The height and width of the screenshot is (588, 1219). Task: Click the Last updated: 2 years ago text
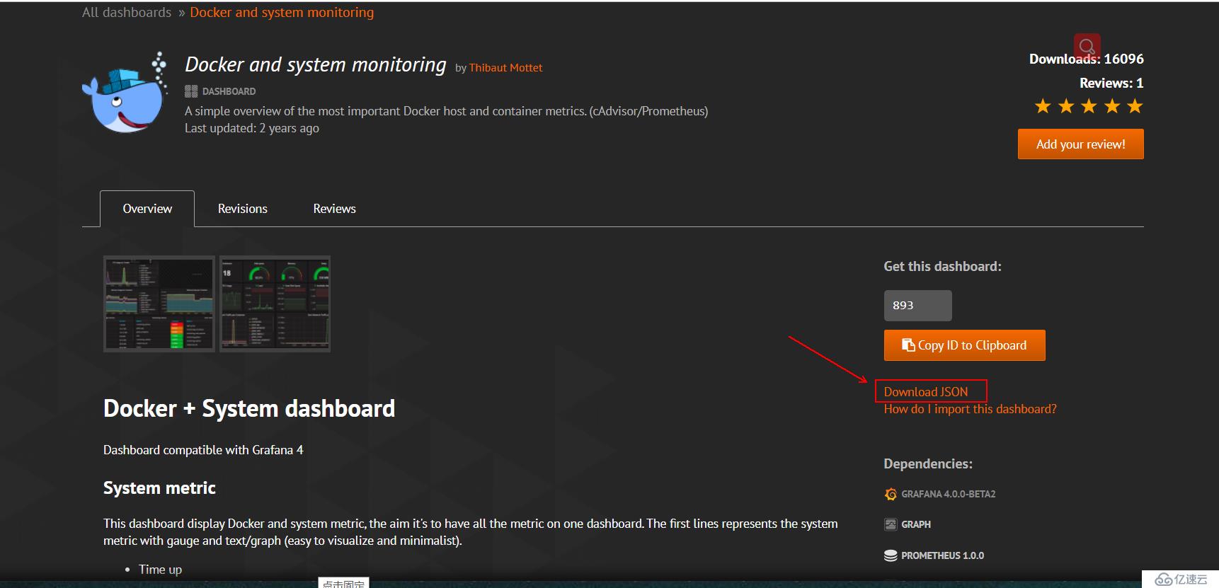[x=252, y=128]
